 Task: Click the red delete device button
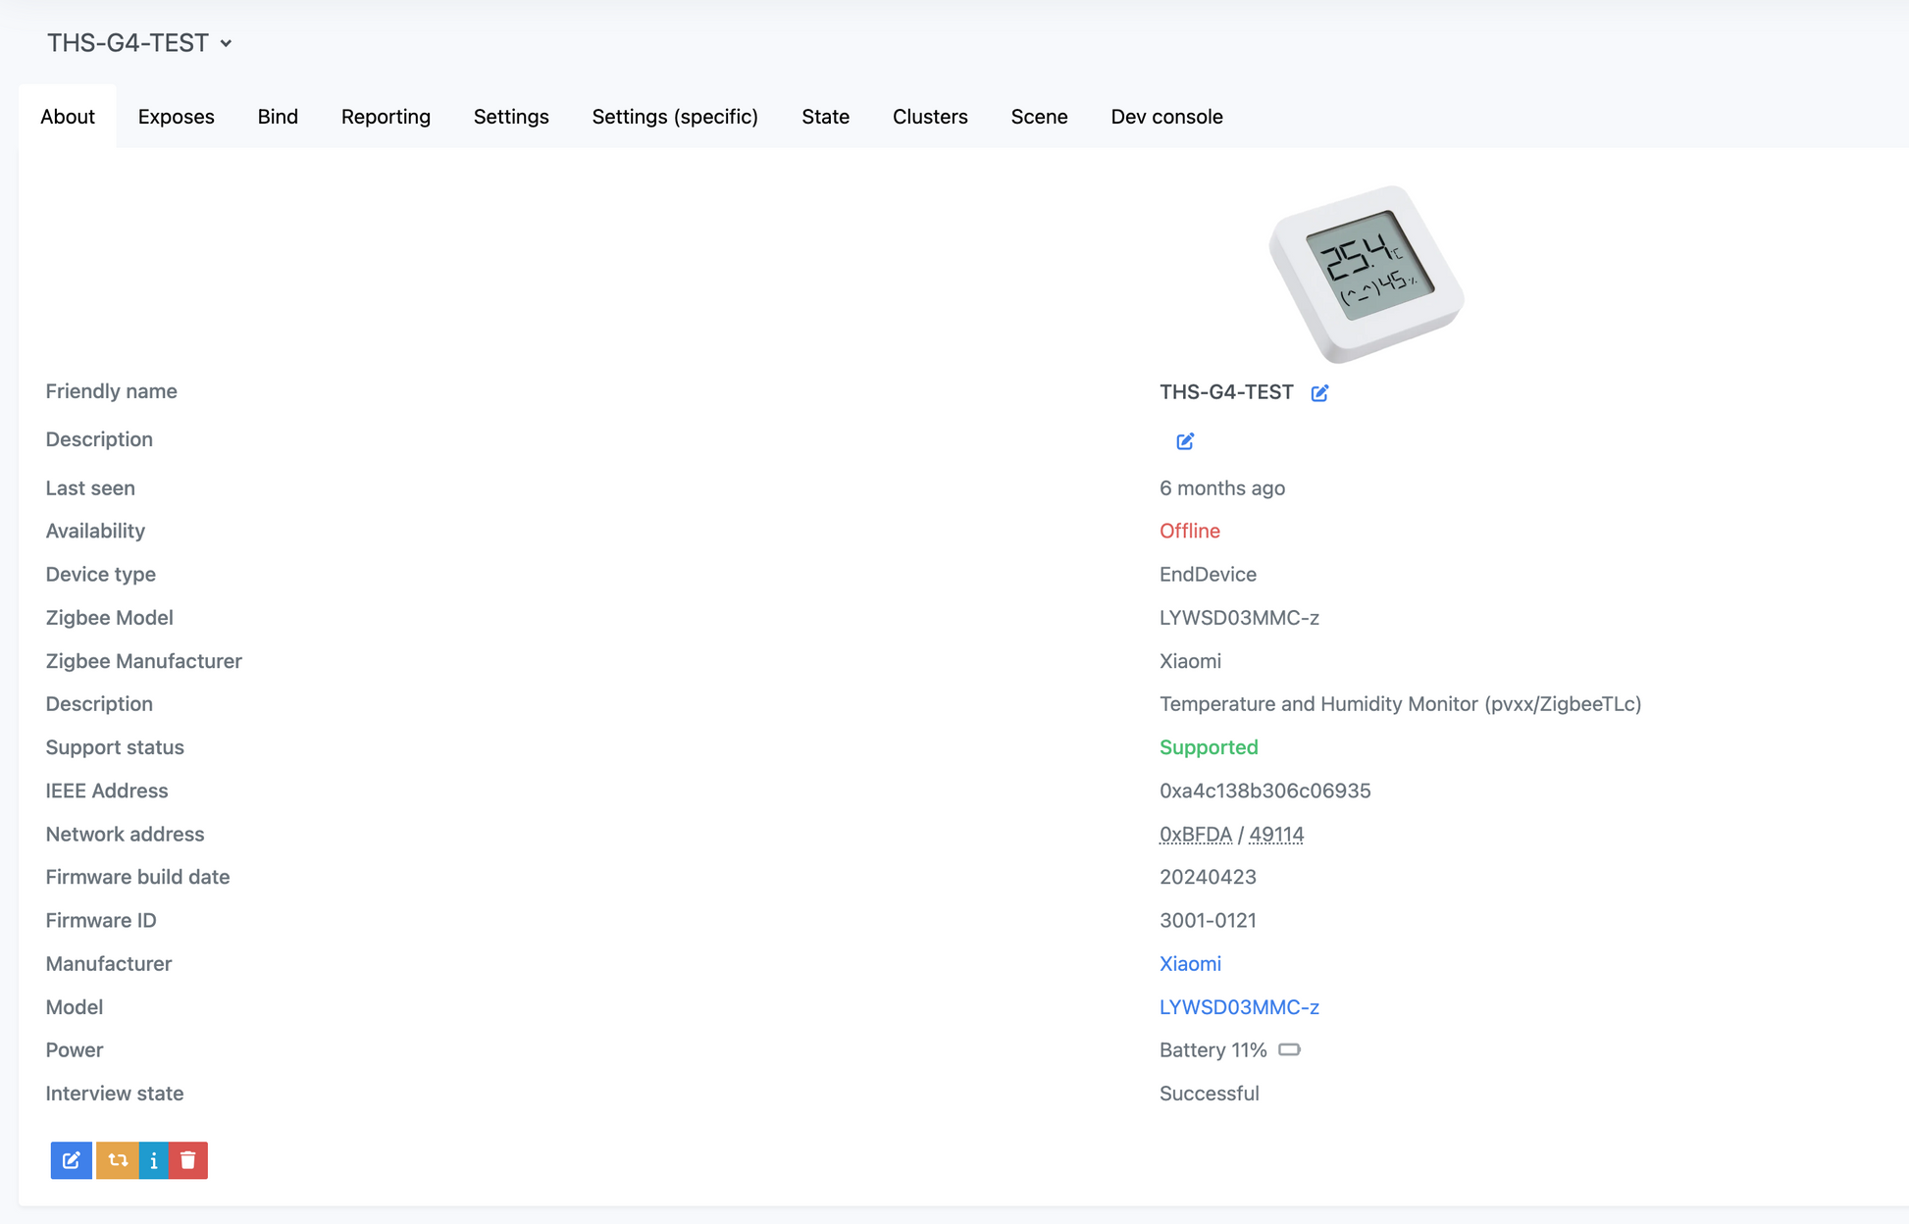(x=188, y=1160)
